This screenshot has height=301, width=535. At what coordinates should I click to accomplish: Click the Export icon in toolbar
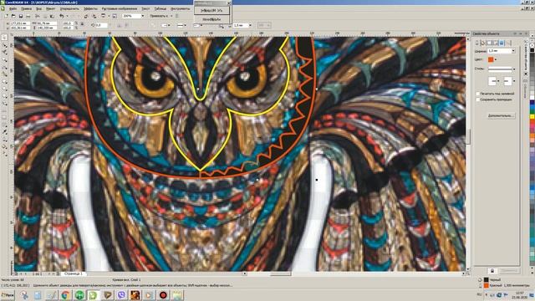click(x=94, y=16)
